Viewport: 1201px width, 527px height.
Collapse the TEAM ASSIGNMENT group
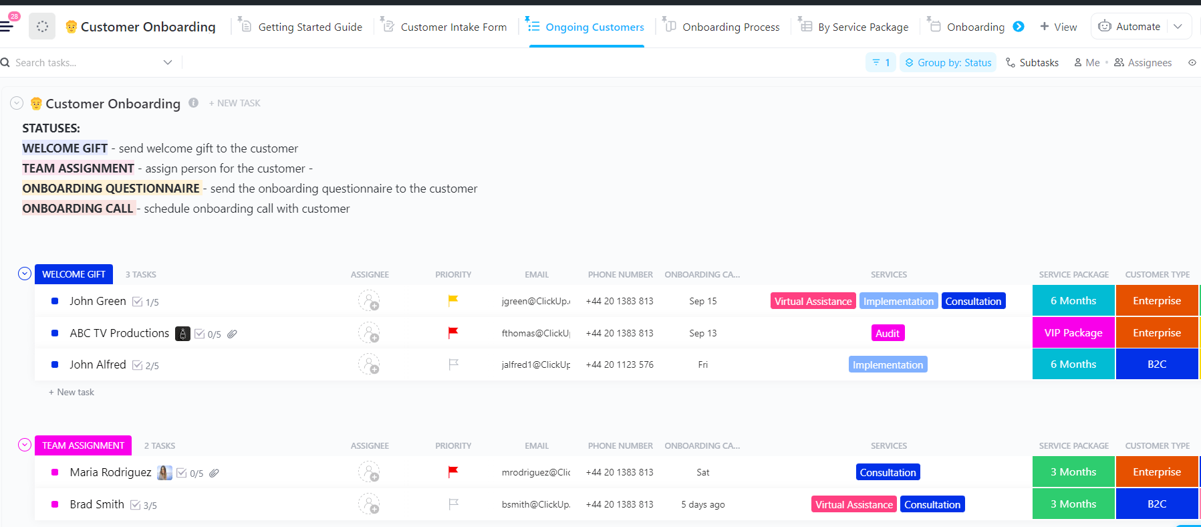coord(25,445)
